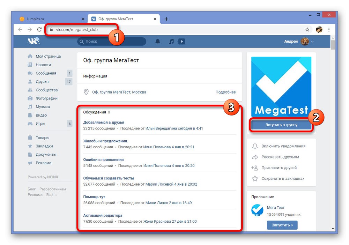
Task: Click Блог footer link
Action: [x=32, y=189]
